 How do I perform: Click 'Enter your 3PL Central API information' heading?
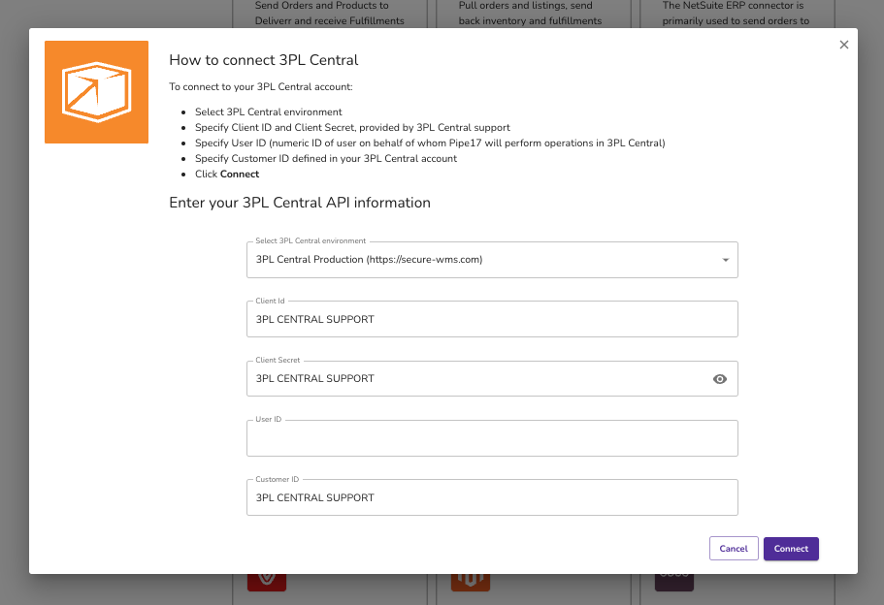(300, 203)
